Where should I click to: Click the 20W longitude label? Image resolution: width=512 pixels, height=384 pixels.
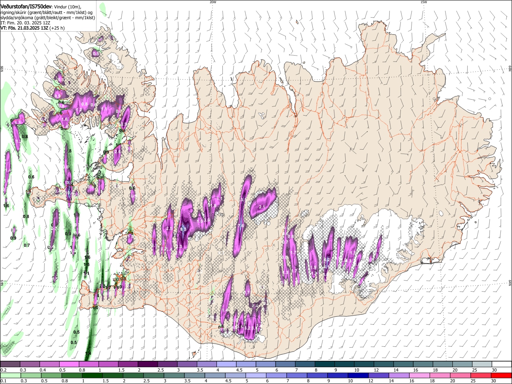click(x=213, y=2)
